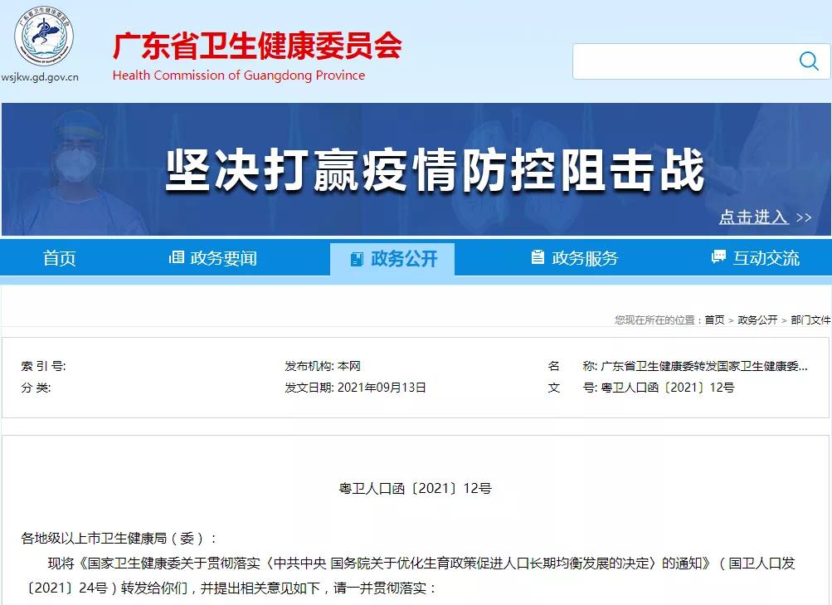Select the highlighted 政务公开 tab label
Screen dimensions: 832x605
pyautogui.click(x=404, y=259)
